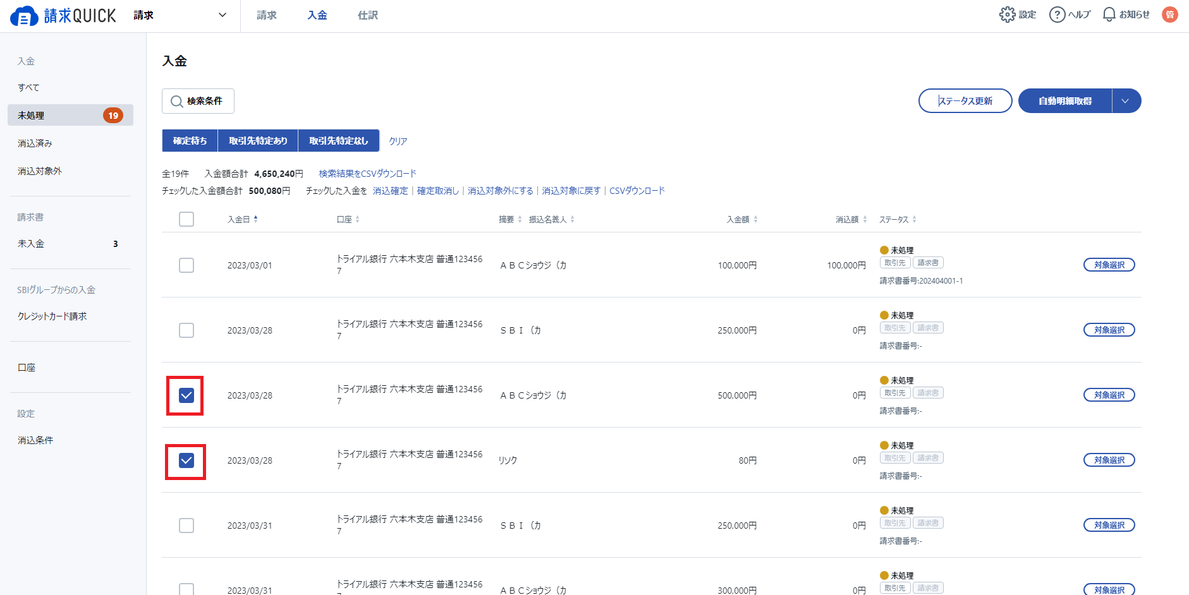Open help with the question mark icon

pyautogui.click(x=1057, y=15)
